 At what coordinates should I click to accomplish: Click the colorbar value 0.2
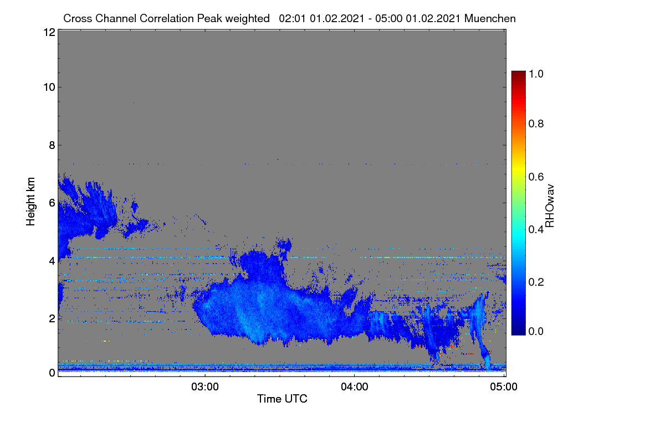[x=536, y=282]
